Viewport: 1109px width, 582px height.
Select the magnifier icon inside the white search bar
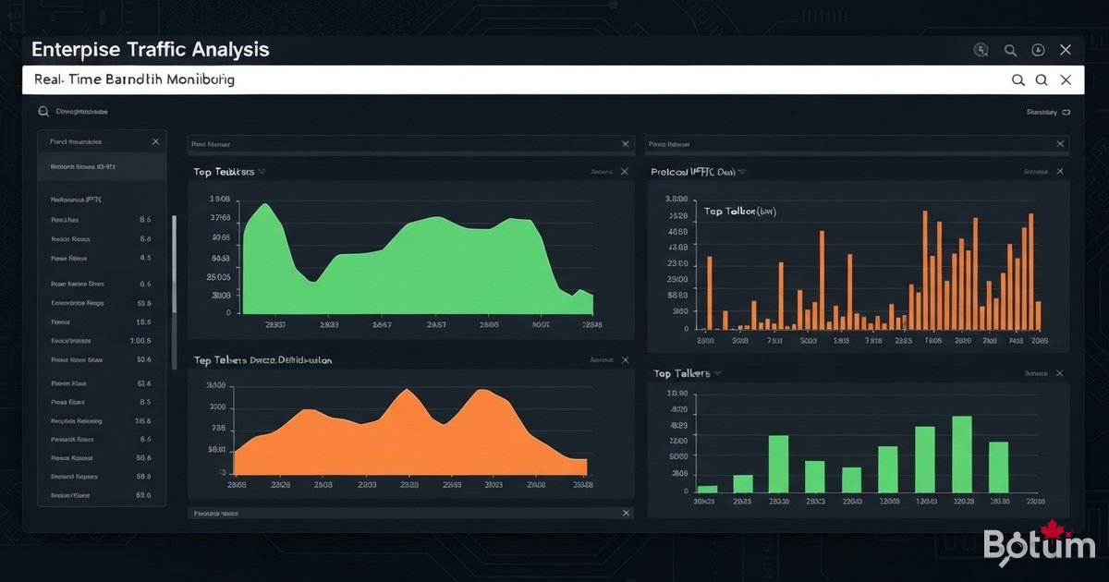click(1018, 80)
